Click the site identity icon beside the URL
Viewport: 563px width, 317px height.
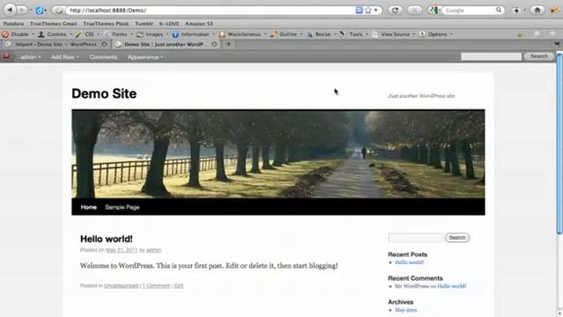coord(59,11)
